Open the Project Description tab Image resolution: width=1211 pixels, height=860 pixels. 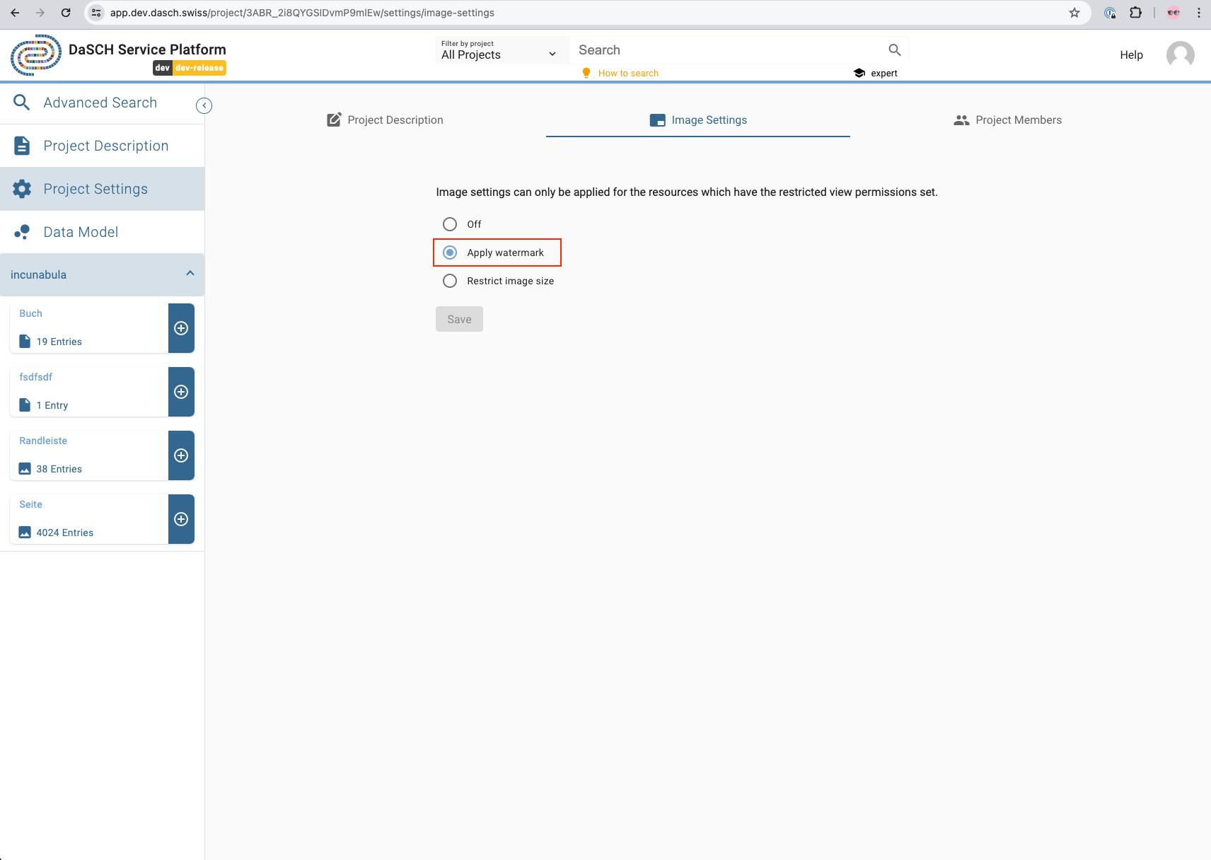pyautogui.click(x=386, y=120)
